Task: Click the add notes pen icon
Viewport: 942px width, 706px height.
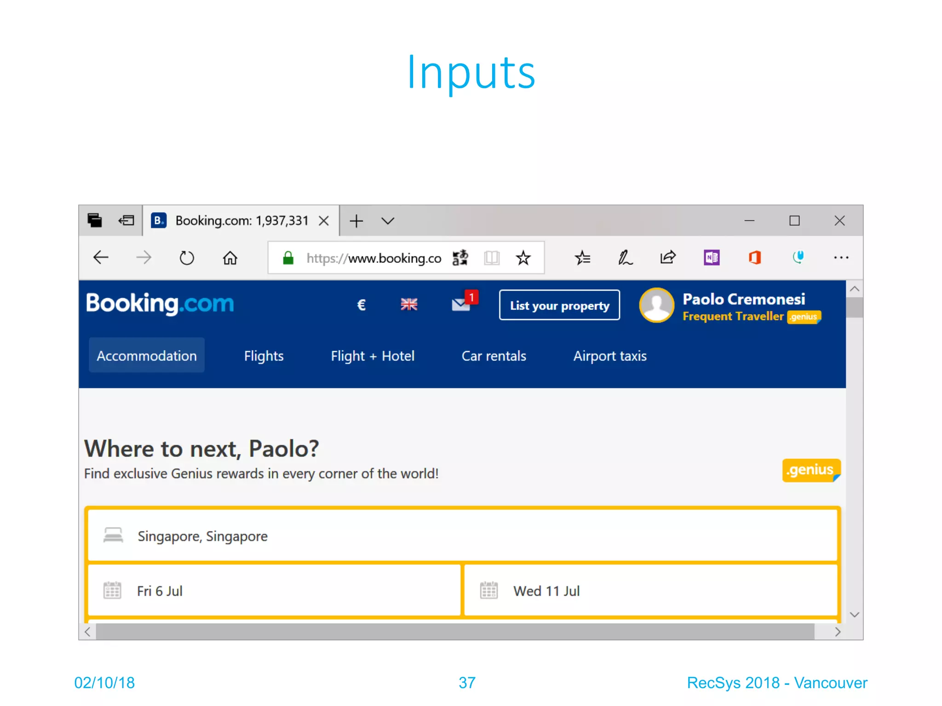Action: tap(625, 258)
